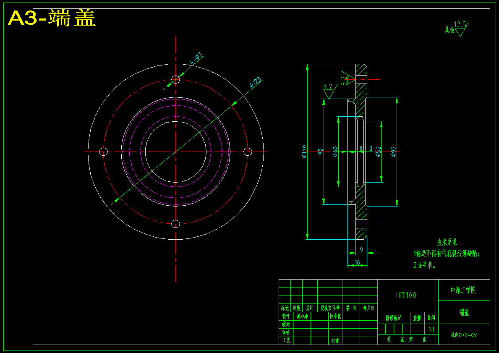Click the "批准" cell

(x=335, y=340)
